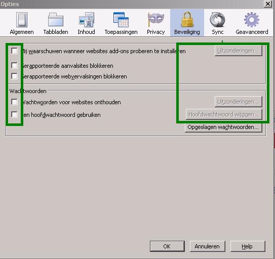The width and height of the screenshot is (275, 259).
Task: Open the Toepassingen applications icon
Action: tap(121, 20)
